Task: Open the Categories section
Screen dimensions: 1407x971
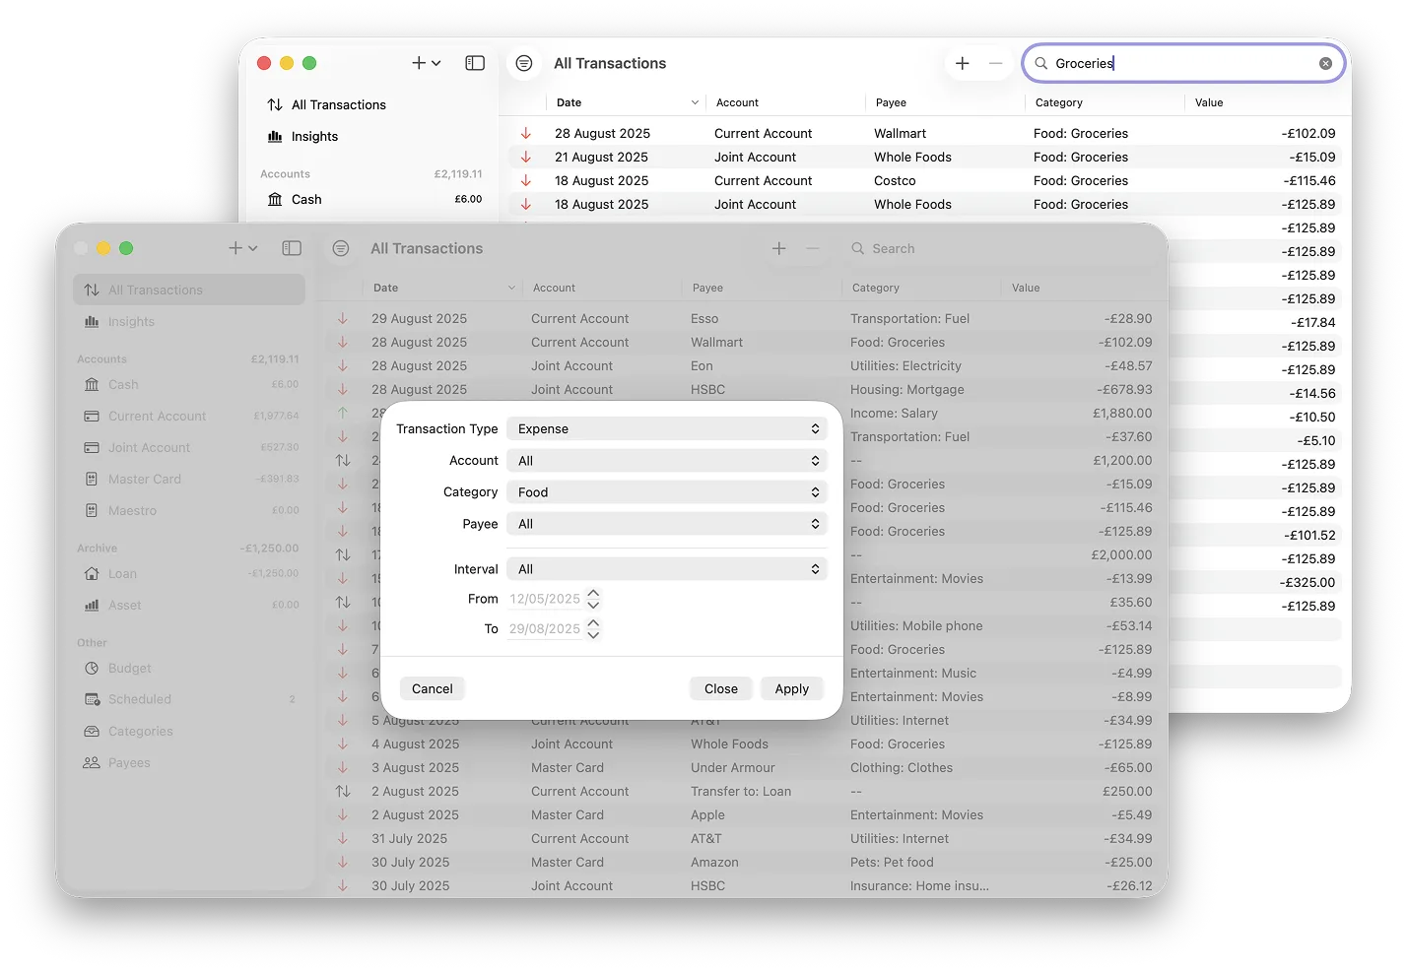Action: [x=138, y=731]
